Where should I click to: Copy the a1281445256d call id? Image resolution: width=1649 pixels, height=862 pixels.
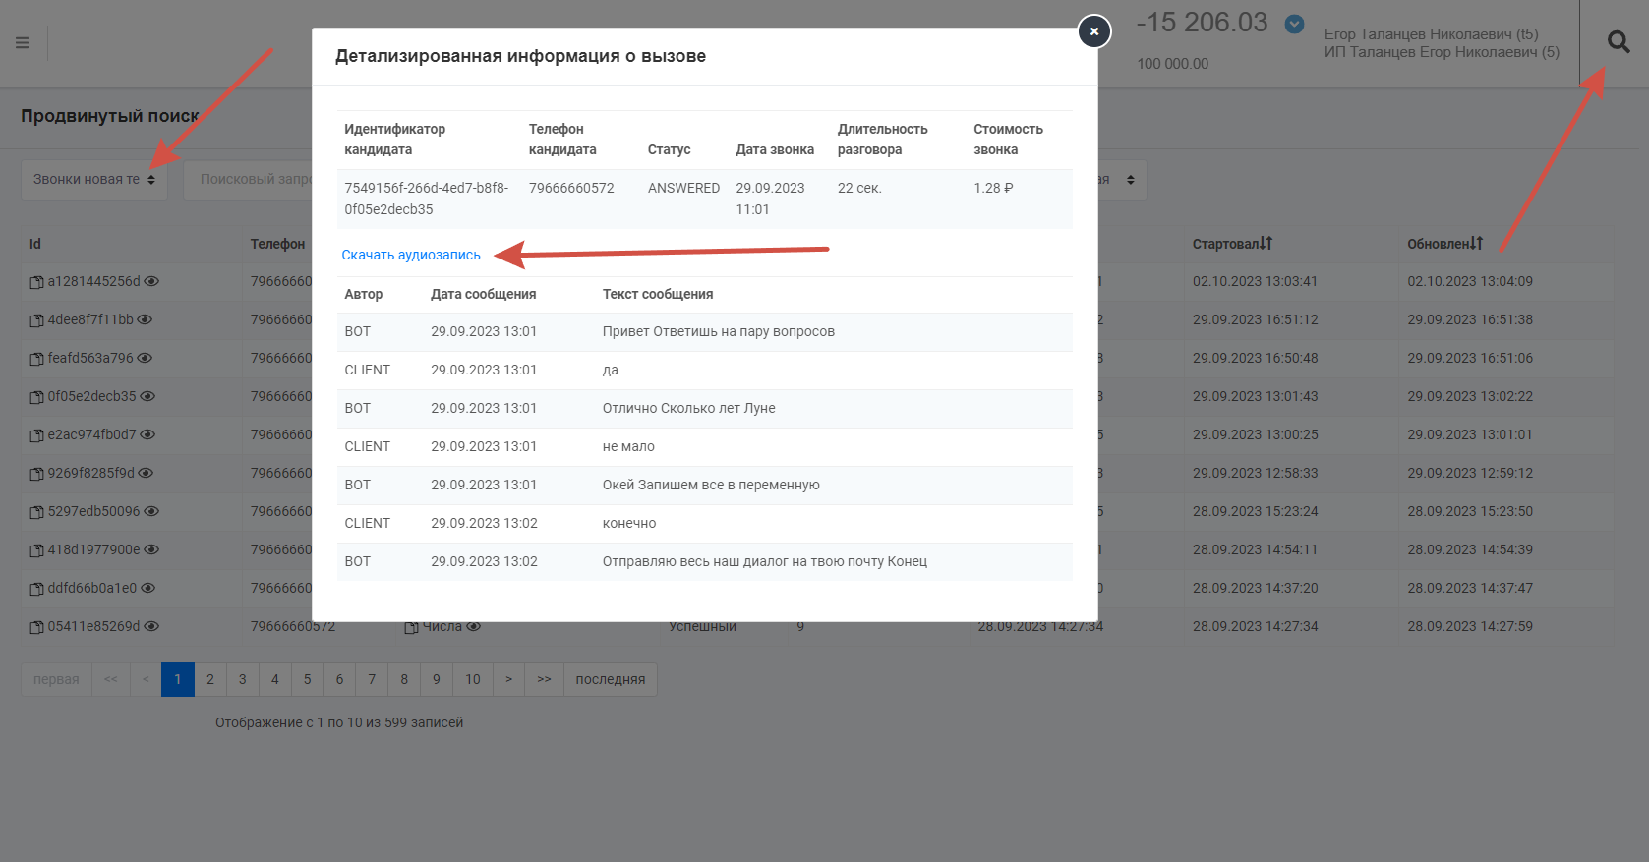click(x=36, y=282)
